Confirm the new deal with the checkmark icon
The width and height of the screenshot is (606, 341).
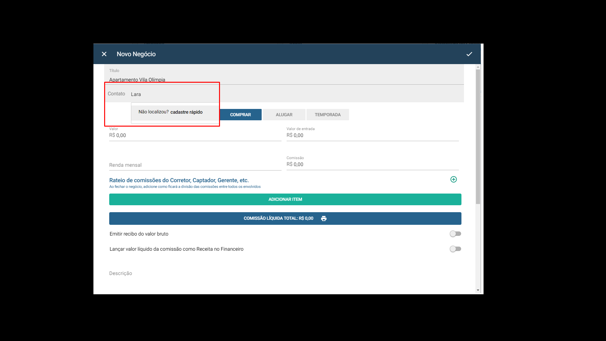tap(469, 54)
